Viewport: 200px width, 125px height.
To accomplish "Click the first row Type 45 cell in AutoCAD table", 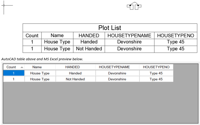I will coord(176,42).
